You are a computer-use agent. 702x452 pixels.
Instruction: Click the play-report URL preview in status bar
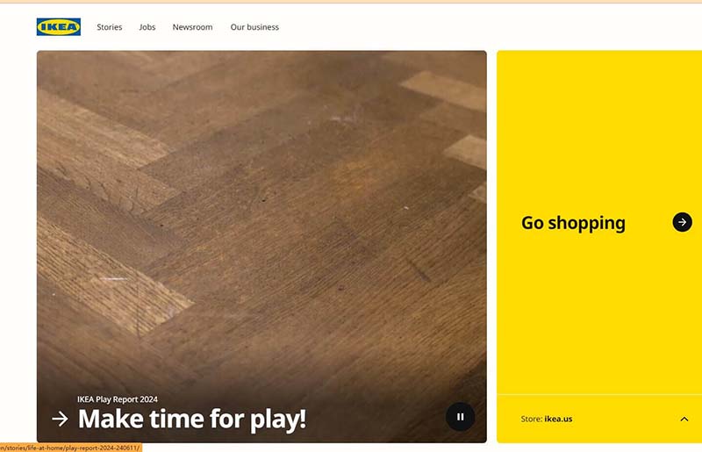70,448
